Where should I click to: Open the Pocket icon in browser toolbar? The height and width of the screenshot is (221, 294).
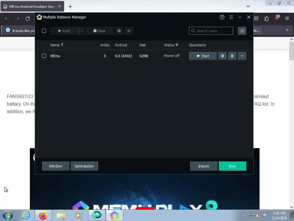point(256,18)
